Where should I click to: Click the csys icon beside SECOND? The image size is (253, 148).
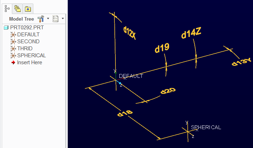tap(13, 42)
